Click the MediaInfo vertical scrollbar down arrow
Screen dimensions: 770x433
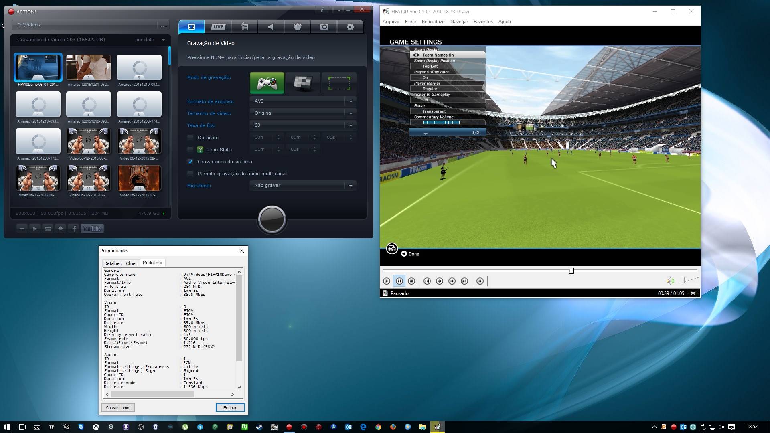[239, 387]
